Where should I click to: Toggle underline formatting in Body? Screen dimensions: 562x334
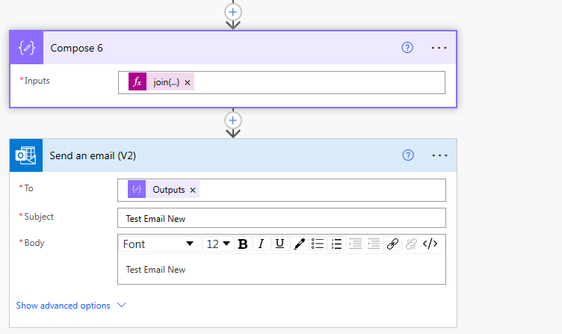pyautogui.click(x=280, y=244)
